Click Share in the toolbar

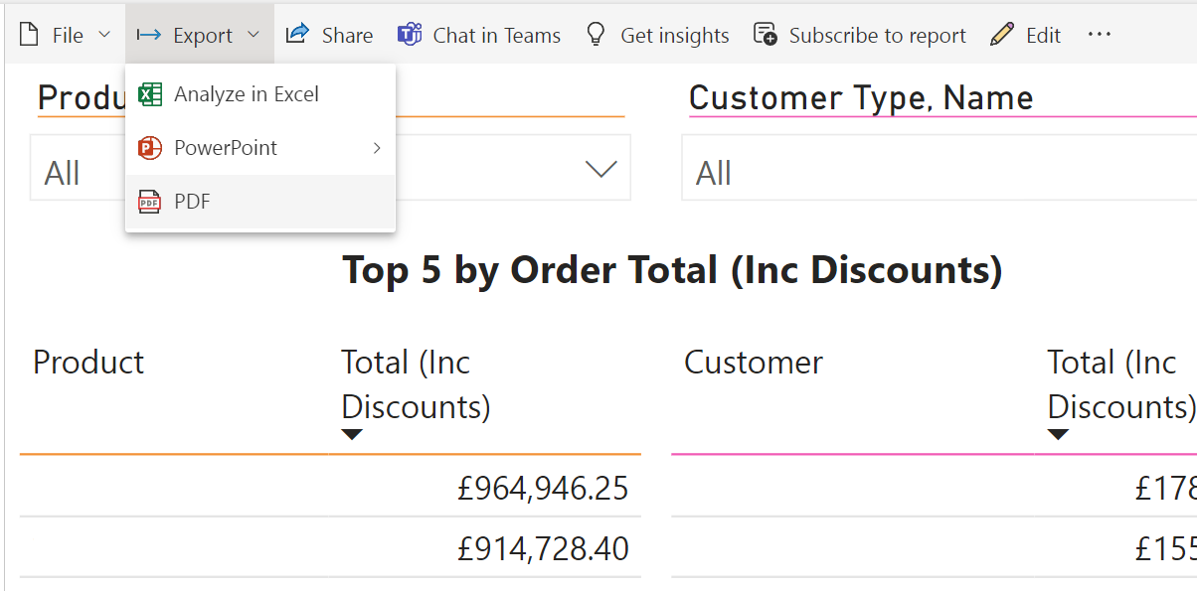(x=329, y=36)
